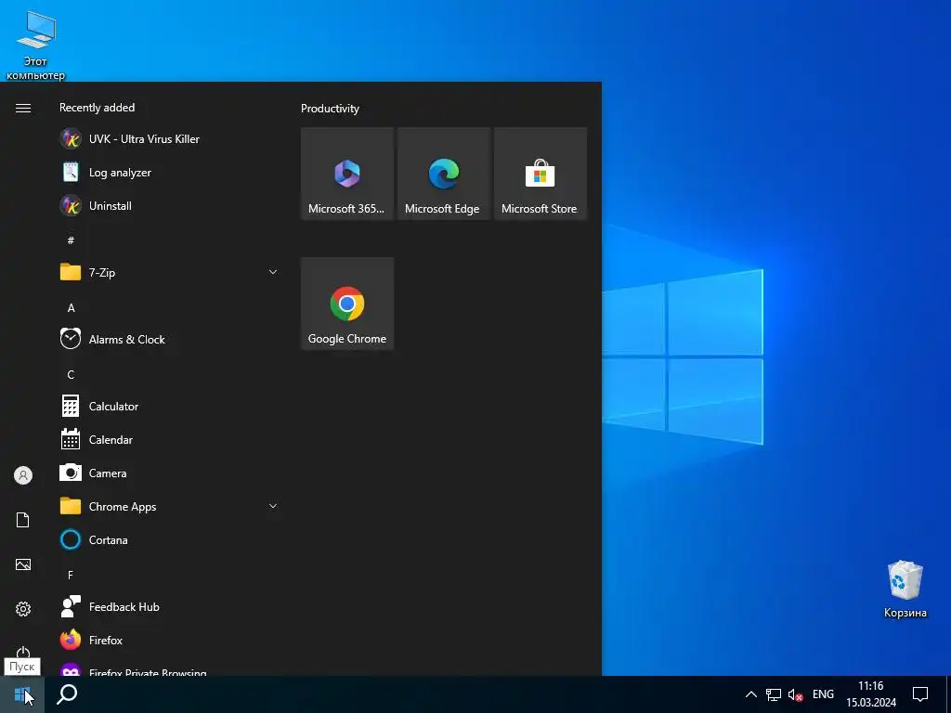Viewport: 951px width, 713px height.
Task: Open the network icon in the system tray
Action: pos(774,694)
